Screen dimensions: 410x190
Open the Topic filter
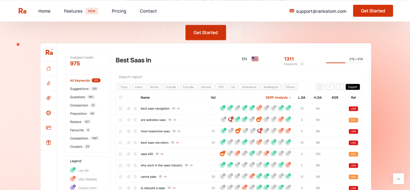pyautogui.click(x=124, y=87)
